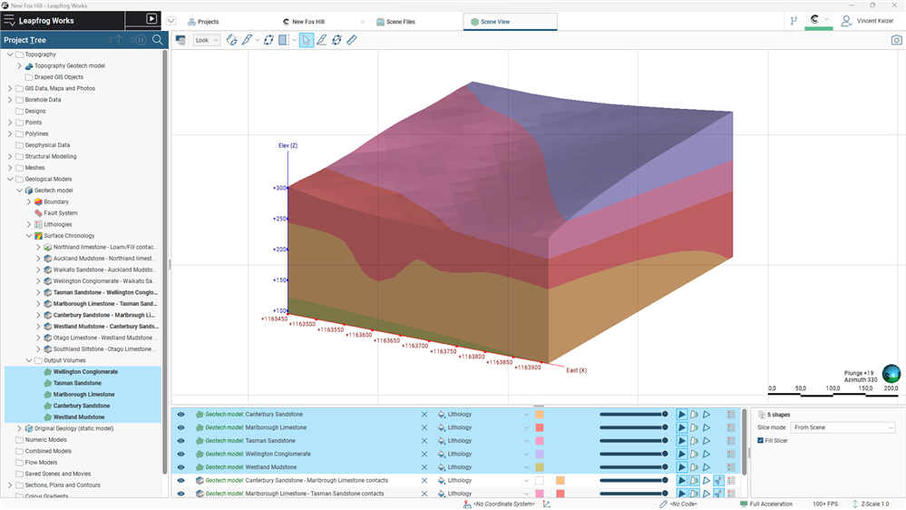Click the Leapfrog Works hamburger menu icon
Screen dimensions: 906x510
10,19
